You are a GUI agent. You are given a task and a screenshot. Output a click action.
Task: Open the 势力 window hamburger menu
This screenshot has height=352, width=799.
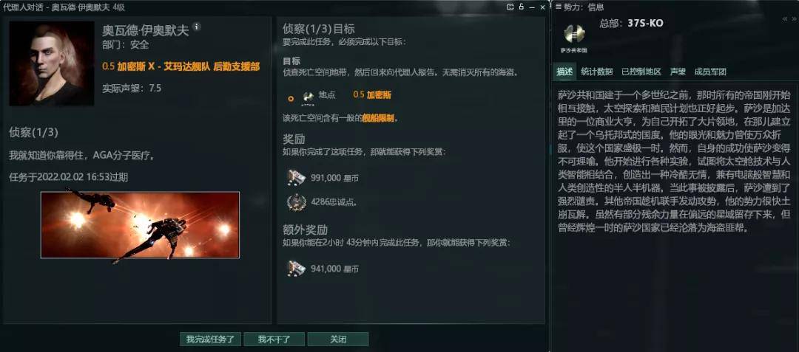[x=559, y=7]
